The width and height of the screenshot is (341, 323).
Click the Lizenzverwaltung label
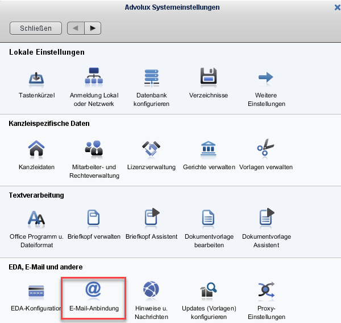151,167
